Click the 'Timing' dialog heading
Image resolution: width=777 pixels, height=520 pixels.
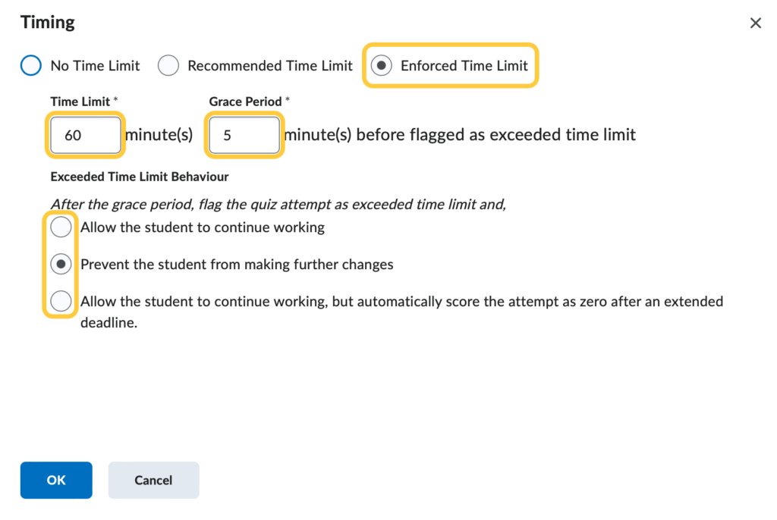[48, 22]
